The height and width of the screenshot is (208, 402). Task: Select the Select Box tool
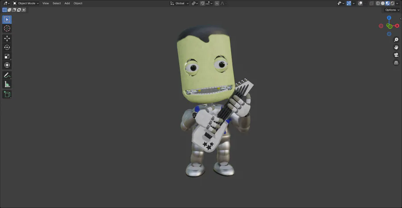(7, 20)
